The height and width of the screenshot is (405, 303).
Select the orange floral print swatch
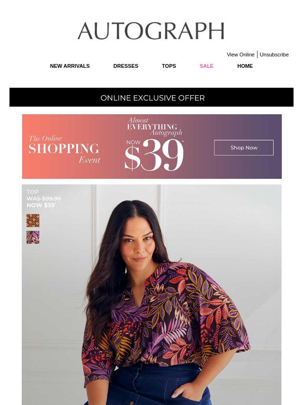point(33,221)
